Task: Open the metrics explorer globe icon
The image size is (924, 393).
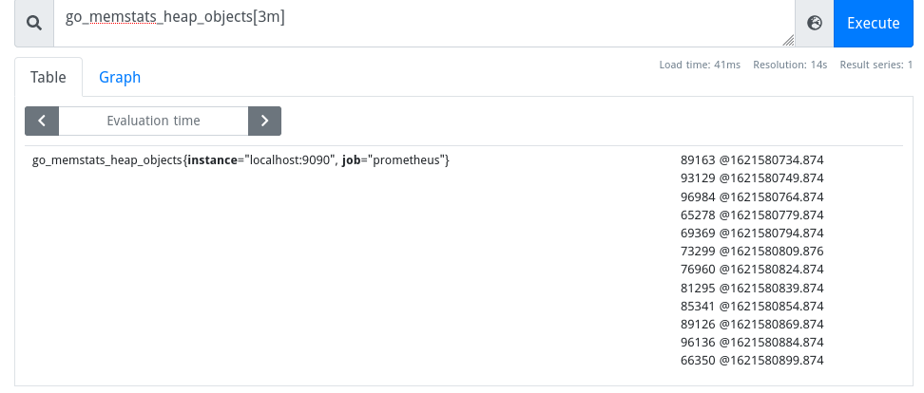Action: (815, 23)
